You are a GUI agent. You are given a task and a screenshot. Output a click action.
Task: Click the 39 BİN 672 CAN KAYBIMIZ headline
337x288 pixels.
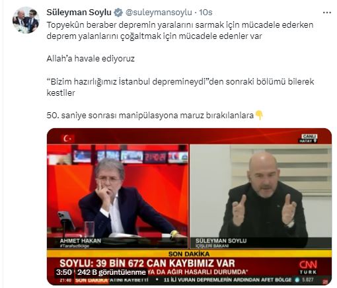(147, 264)
